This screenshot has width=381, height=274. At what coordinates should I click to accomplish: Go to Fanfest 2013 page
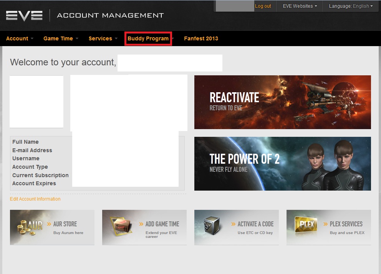pyautogui.click(x=201, y=38)
